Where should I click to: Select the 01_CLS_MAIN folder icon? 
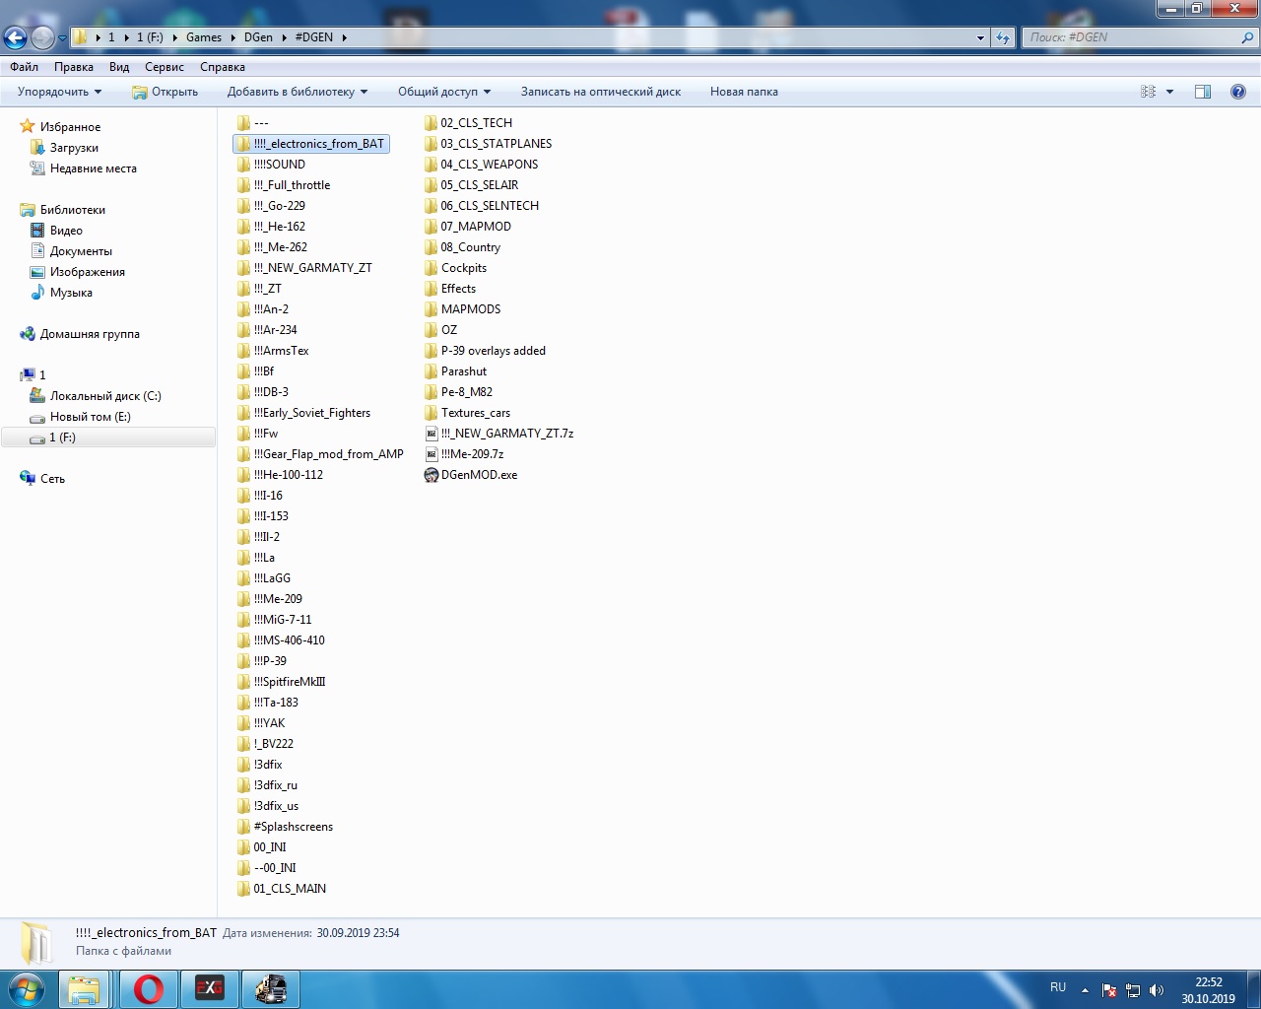(x=243, y=889)
